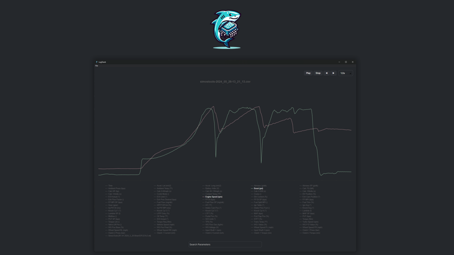Select the Lambda SP parameter
The width and height of the screenshot is (454, 255).
pos(113,213)
